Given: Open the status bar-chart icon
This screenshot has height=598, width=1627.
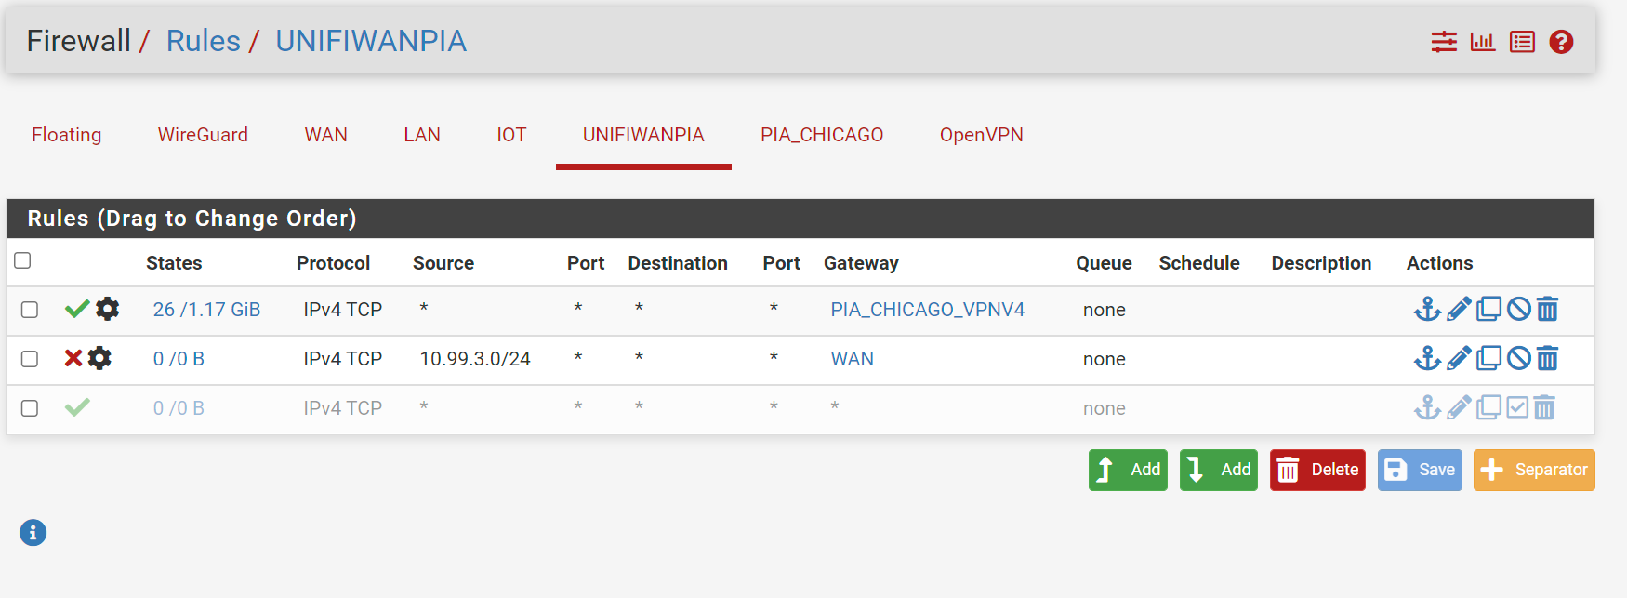Looking at the screenshot, I should [x=1482, y=42].
